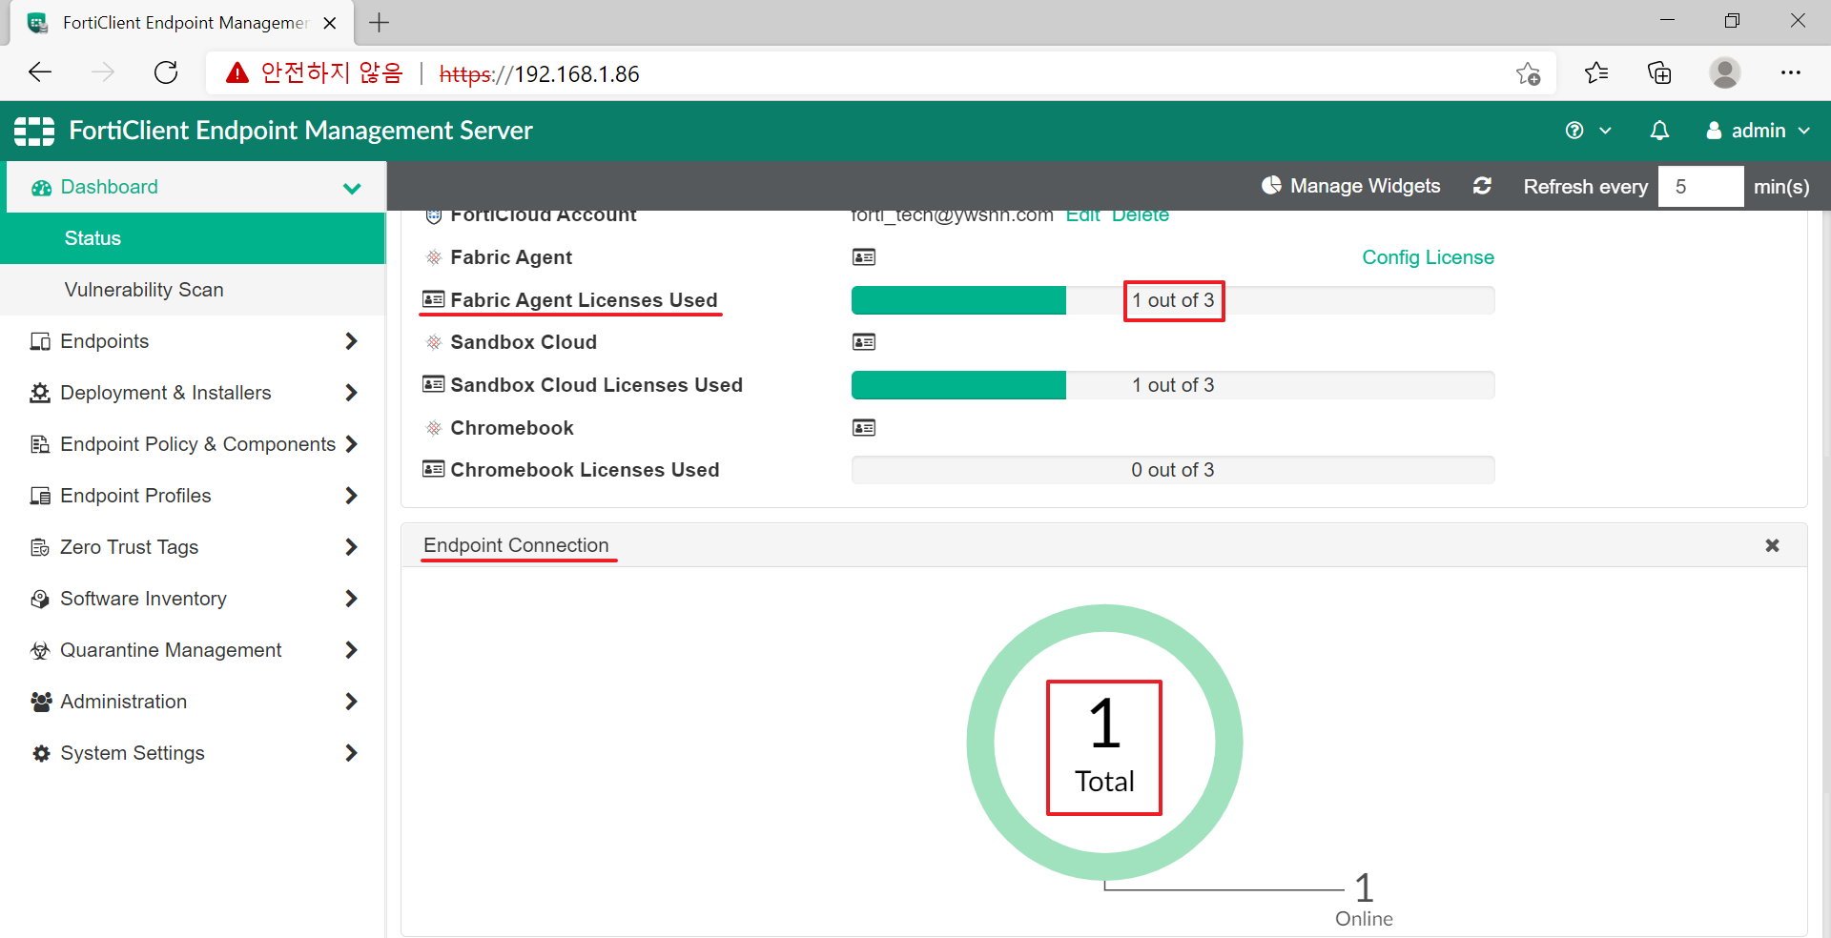Open the browser favorites list
This screenshot has height=938, width=1831.
click(x=1596, y=72)
